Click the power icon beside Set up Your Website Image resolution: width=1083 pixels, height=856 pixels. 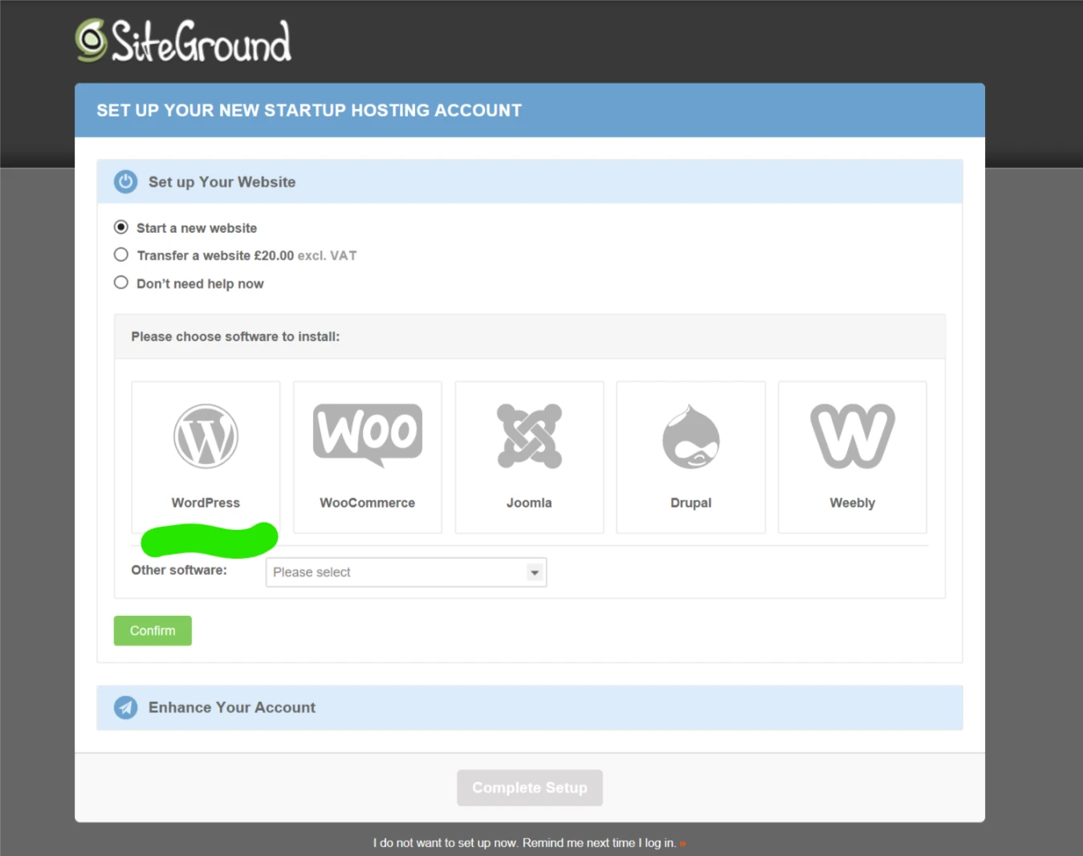click(125, 181)
